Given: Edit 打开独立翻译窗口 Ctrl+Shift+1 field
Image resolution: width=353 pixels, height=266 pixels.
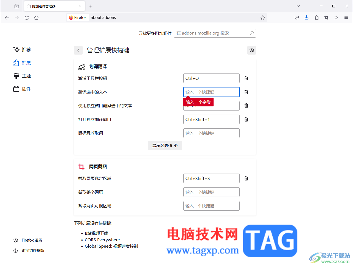Looking at the screenshot, I should click(x=211, y=120).
